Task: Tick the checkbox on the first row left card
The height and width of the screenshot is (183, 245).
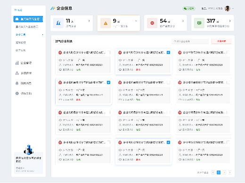Action: click(x=108, y=53)
